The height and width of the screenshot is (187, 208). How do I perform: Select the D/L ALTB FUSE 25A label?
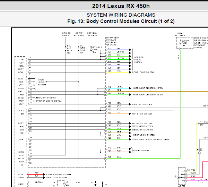(82, 49)
